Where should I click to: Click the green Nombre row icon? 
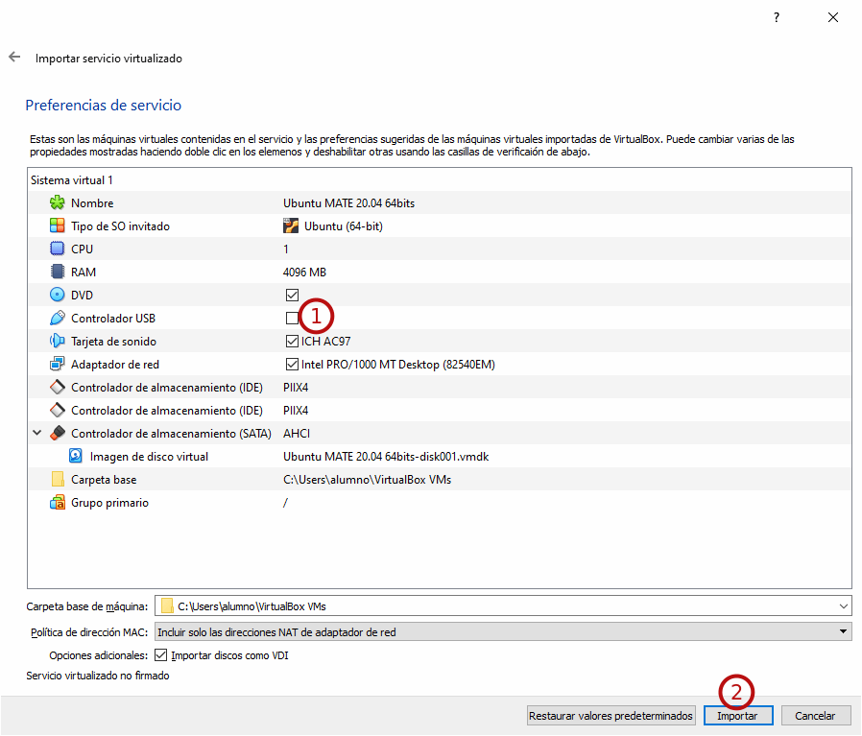[58, 202]
